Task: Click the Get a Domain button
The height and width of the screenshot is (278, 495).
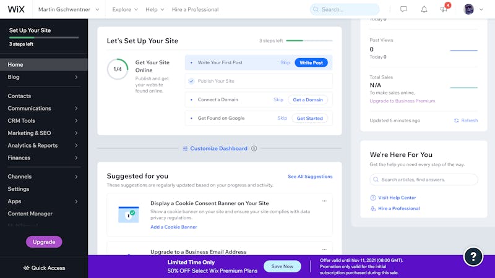Action: tap(308, 99)
